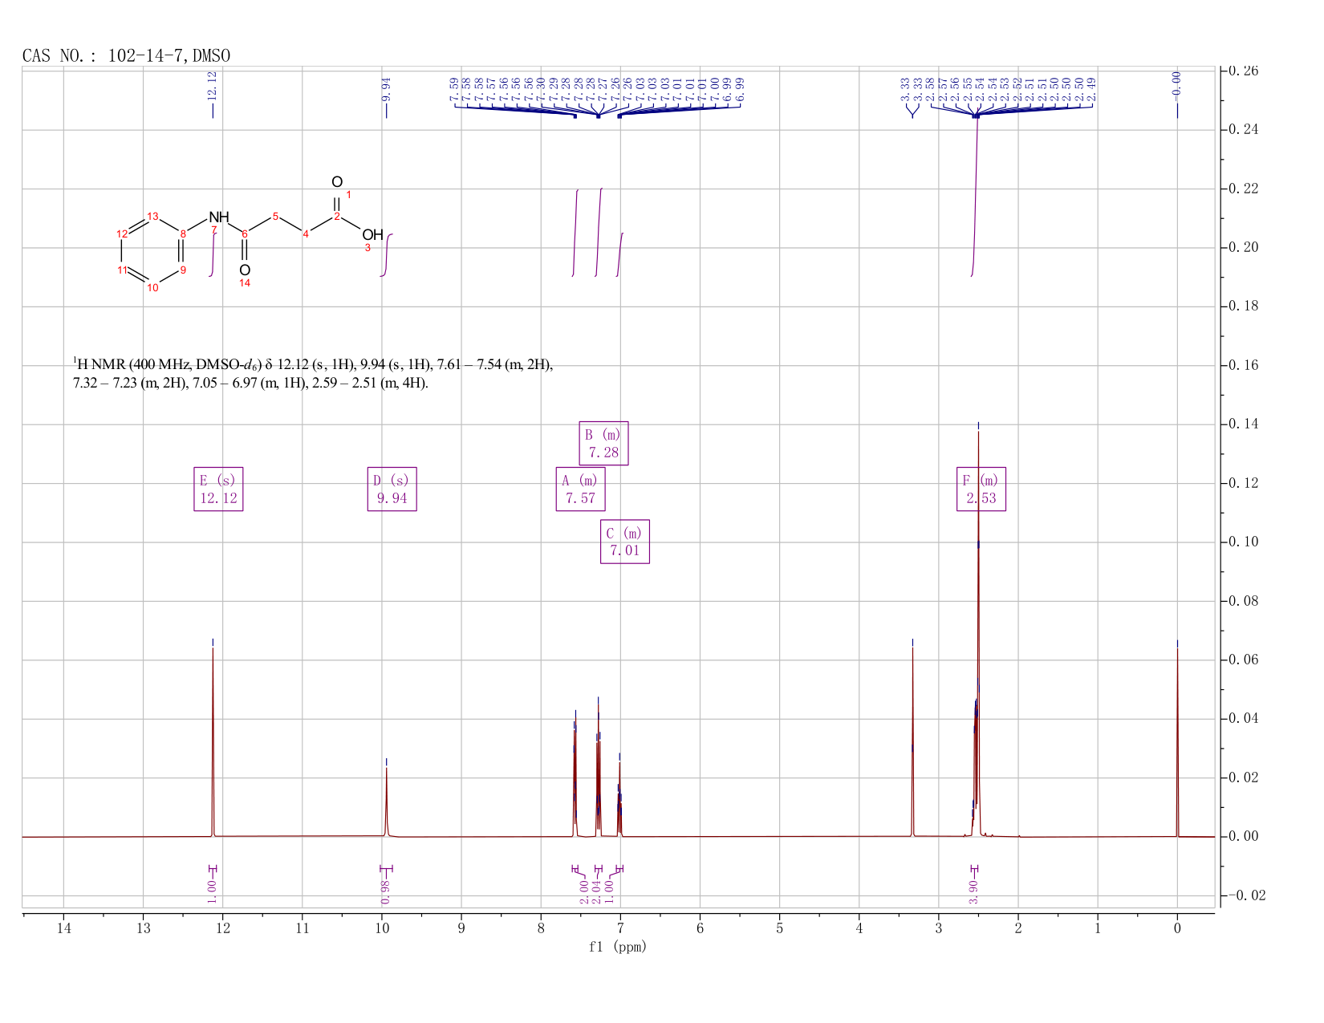1324x1023 pixels.
Task: Click the integral value 0.98
Action: [385, 891]
